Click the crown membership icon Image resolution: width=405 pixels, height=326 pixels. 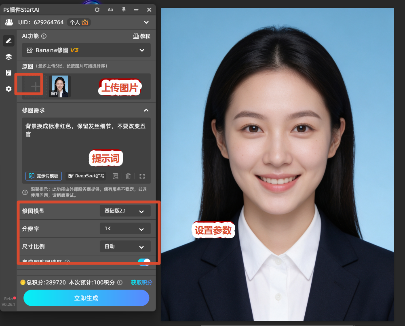pos(85,23)
